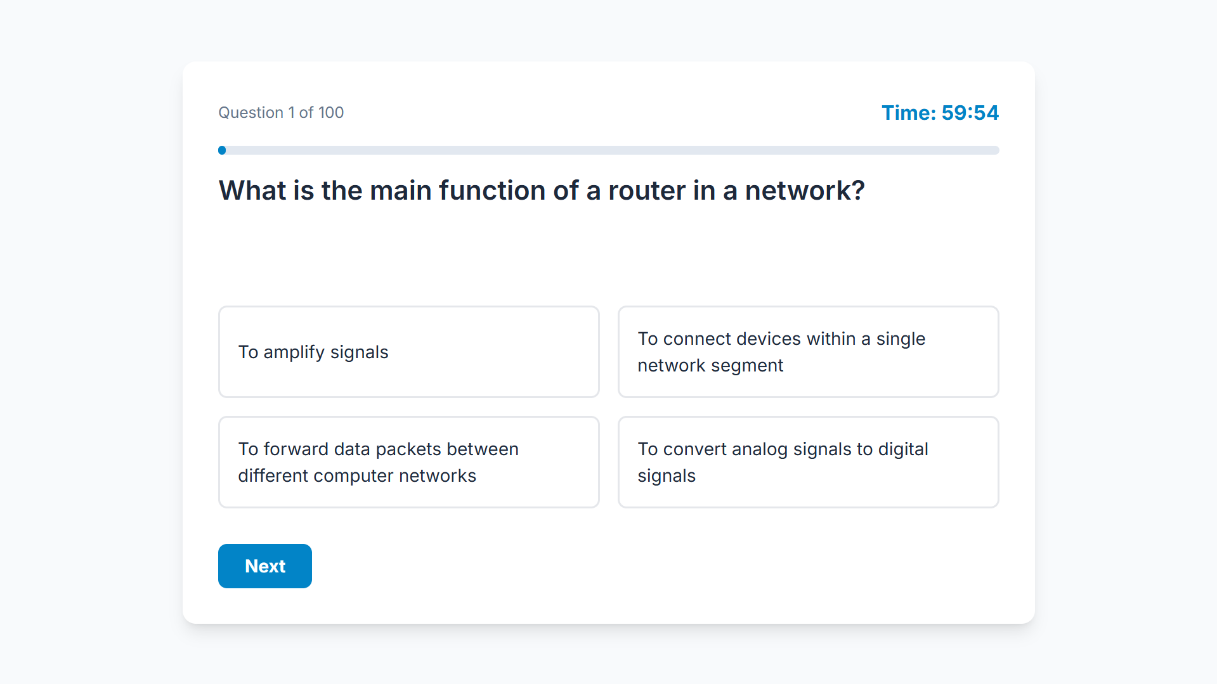Pick "To forward data packets between different networks"
The height and width of the screenshot is (684, 1217).
click(408, 462)
